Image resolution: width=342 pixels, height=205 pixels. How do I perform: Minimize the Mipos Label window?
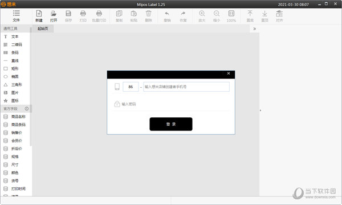click(319, 4)
